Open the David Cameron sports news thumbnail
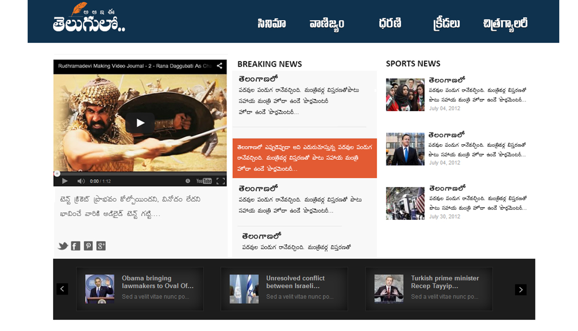The height and width of the screenshot is (331, 578). (405, 149)
